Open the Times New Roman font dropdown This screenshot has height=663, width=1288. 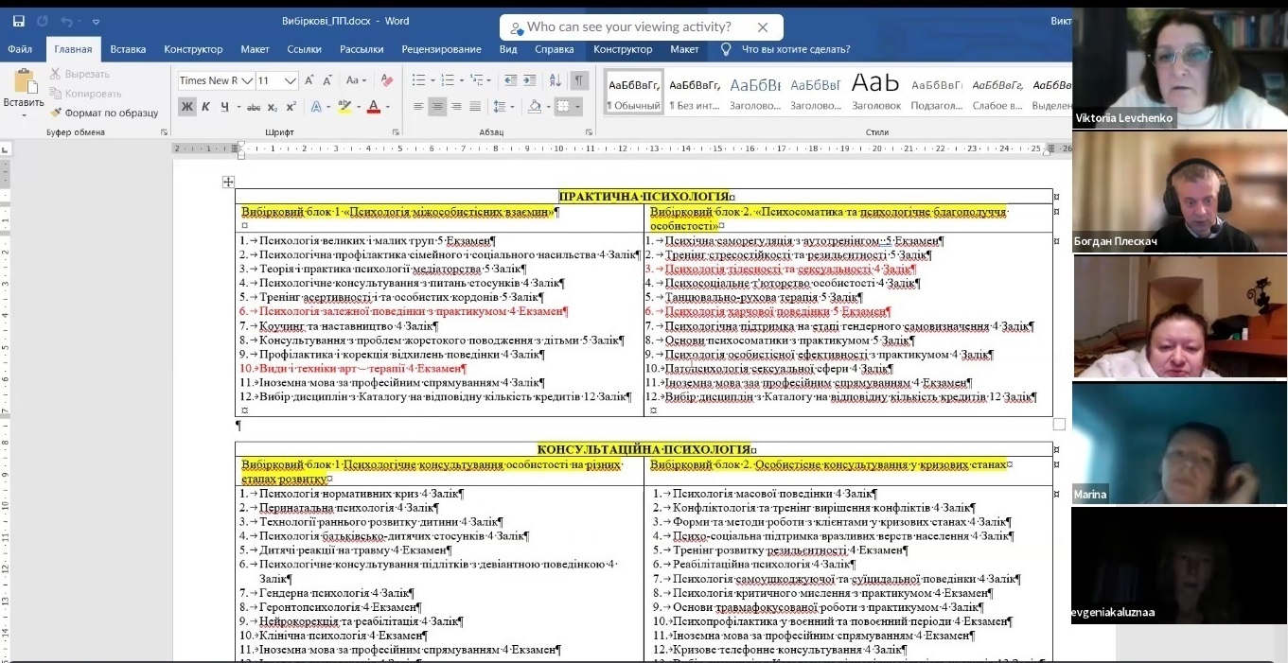(x=247, y=80)
